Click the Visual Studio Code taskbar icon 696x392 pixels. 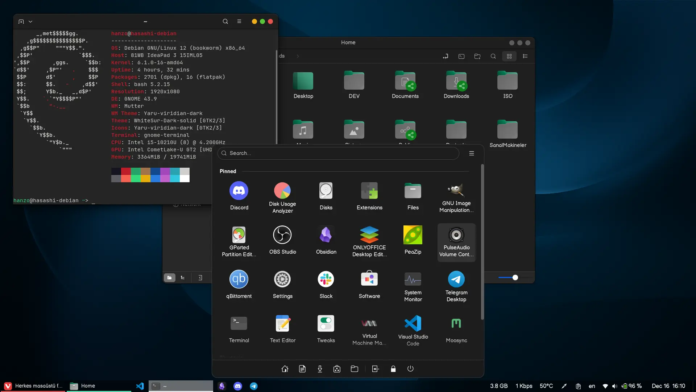pyautogui.click(x=140, y=386)
